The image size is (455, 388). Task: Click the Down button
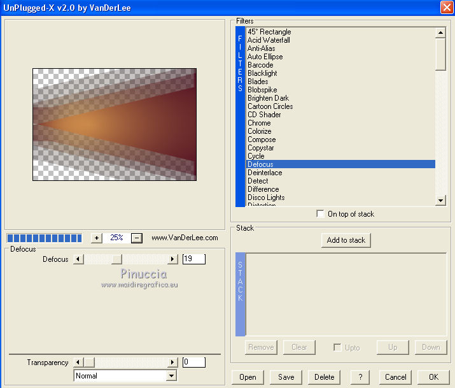tap(431, 347)
